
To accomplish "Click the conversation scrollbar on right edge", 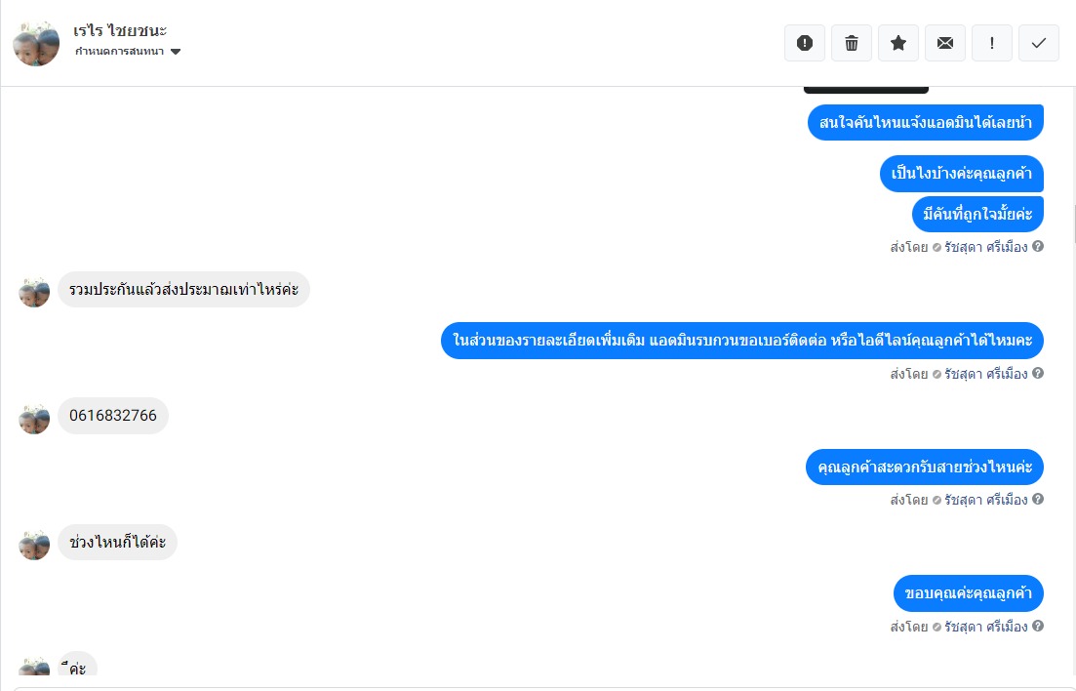I will (1073, 224).
